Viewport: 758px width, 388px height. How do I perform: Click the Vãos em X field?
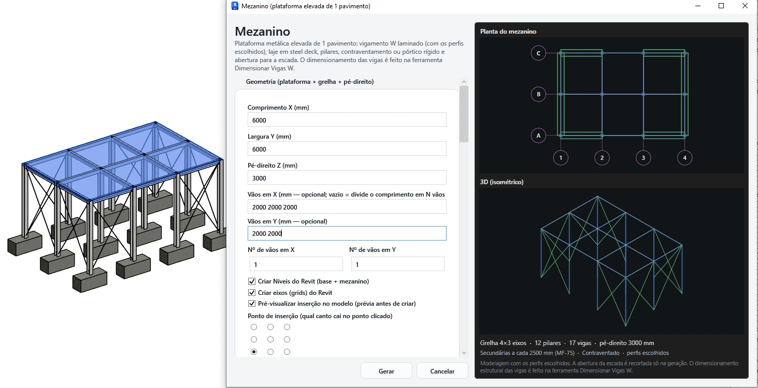point(347,207)
